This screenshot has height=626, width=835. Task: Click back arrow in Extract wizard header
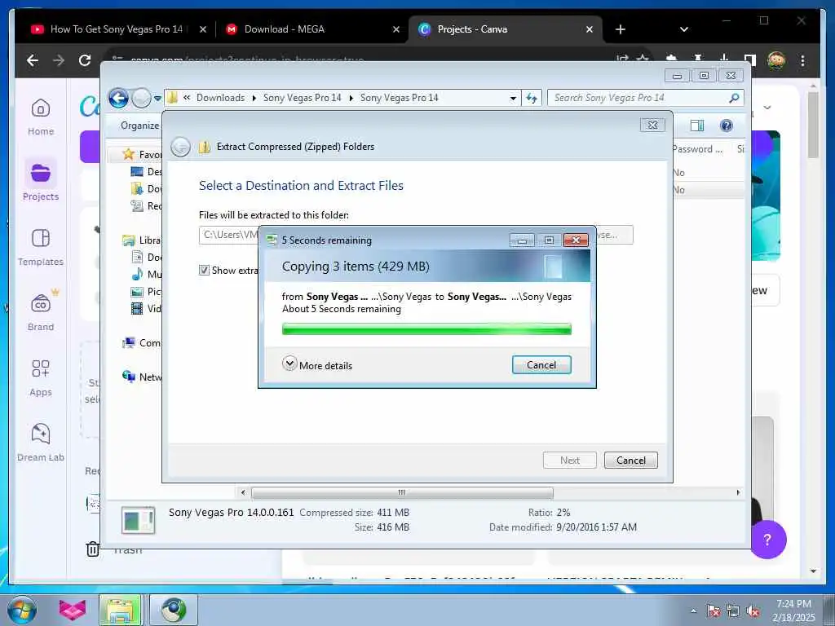click(x=180, y=147)
